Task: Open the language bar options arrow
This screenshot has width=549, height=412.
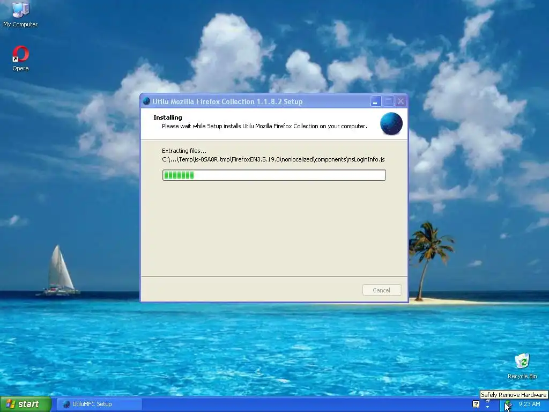Action: pos(488,407)
